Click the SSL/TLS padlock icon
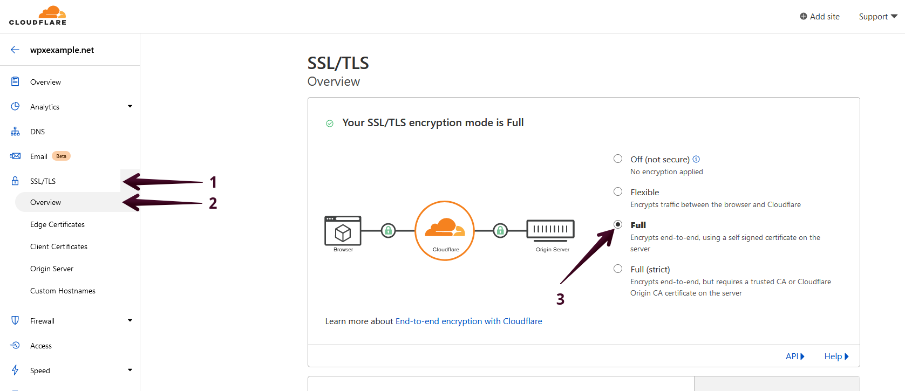The height and width of the screenshot is (391, 905). click(15, 181)
